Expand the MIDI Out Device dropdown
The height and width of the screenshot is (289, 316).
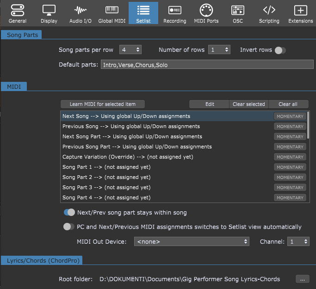pyautogui.click(x=191, y=241)
